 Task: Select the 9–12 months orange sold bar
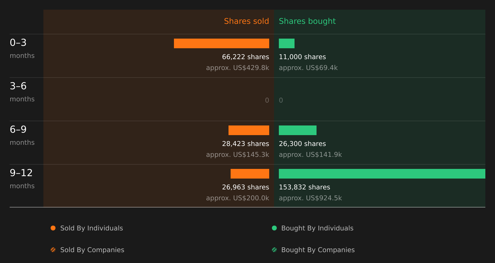pos(250,174)
